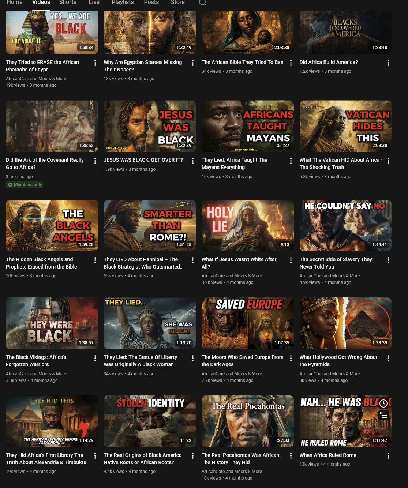Open options menu for 'What The Vatican HID About Africa'
This screenshot has height=488, width=408.
(389, 161)
